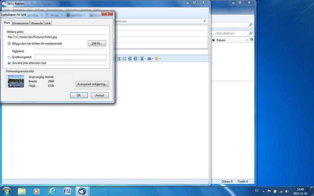314x196 pixels.
Task: Click the 'Avancerad redigering...' button
Action: 92,84
